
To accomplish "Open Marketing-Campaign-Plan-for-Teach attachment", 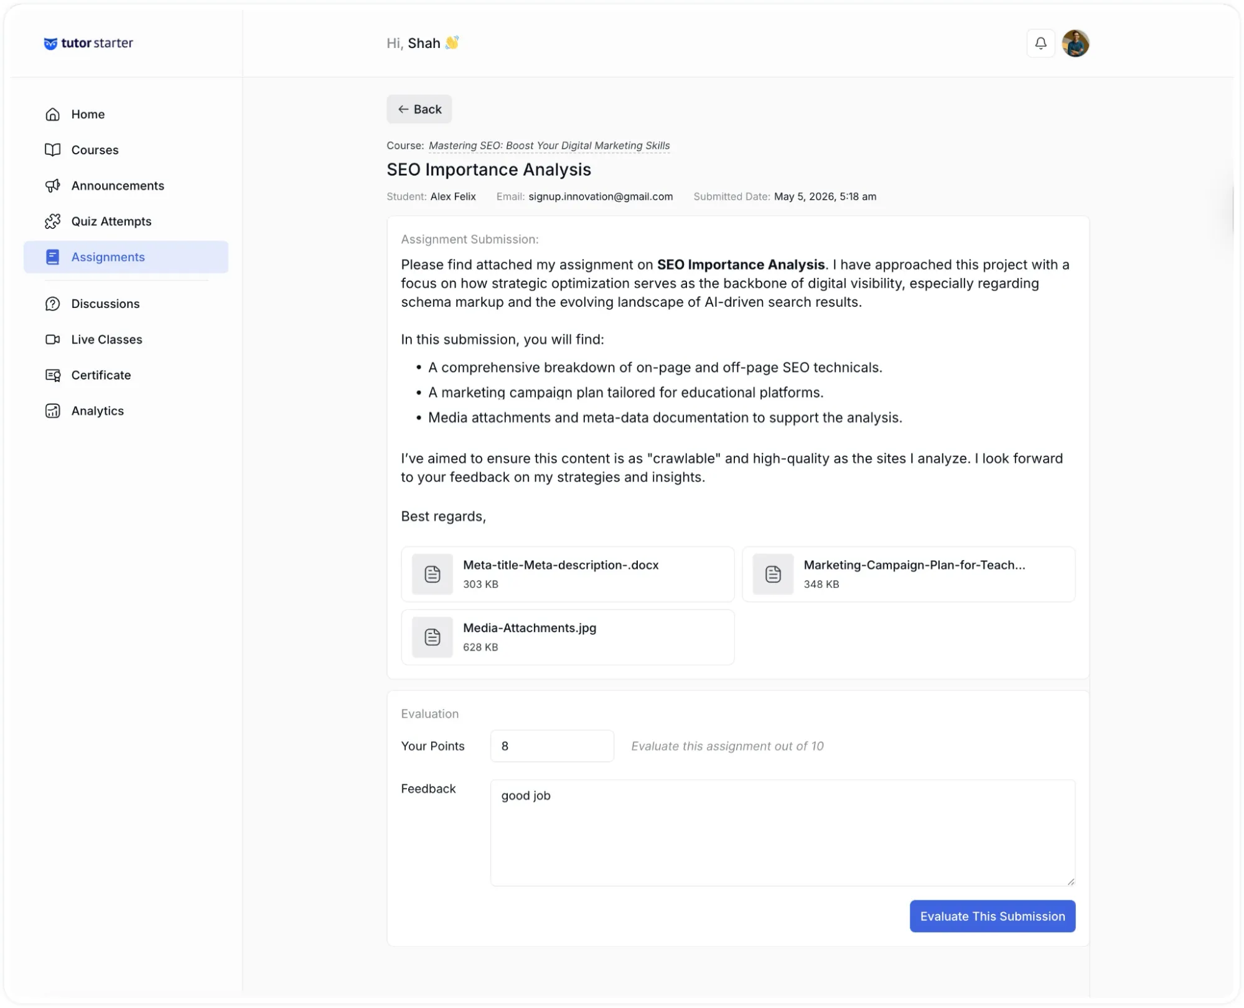I will point(909,574).
